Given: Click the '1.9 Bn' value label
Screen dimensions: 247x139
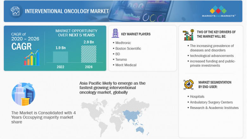Looking at the screenshot, I should point(60,48).
